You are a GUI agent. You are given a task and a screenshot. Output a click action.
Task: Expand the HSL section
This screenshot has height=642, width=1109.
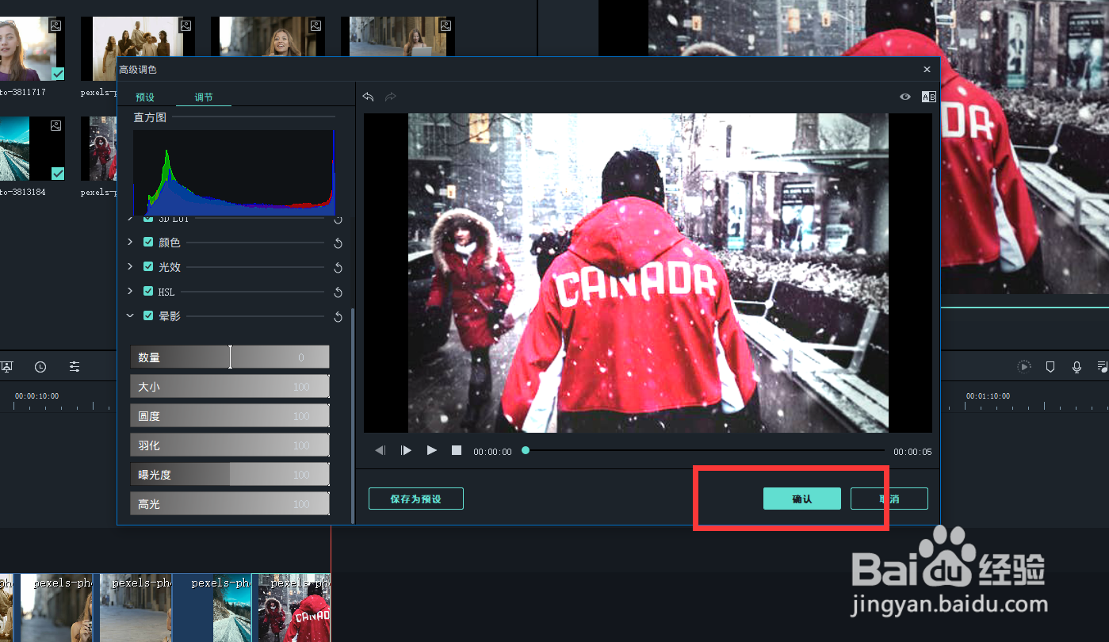pyautogui.click(x=130, y=292)
